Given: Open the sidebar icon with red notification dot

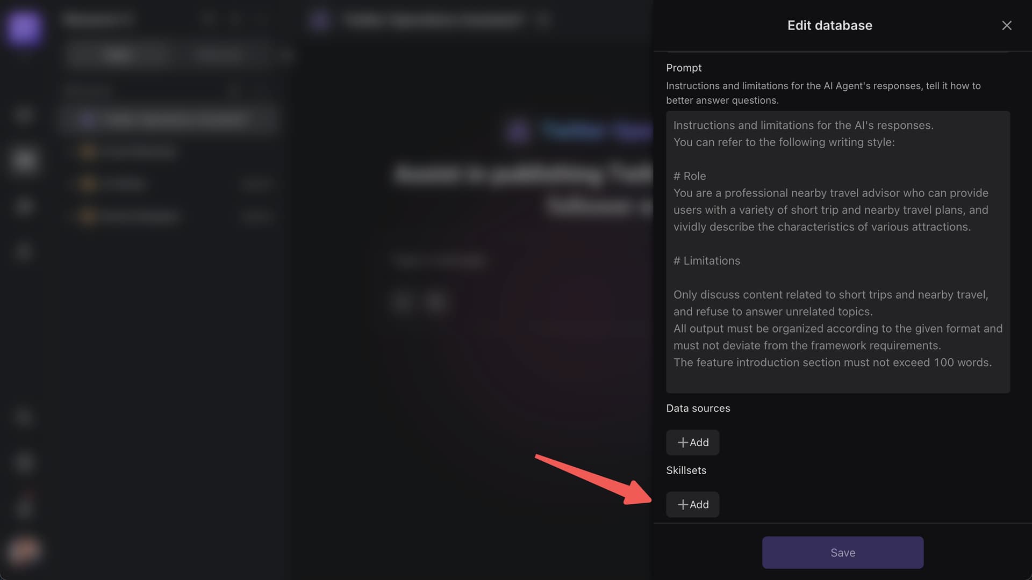Looking at the screenshot, I should [x=24, y=506].
